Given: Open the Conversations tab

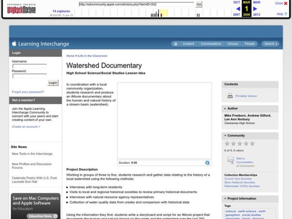Looking at the screenshot, I should pos(211,43).
